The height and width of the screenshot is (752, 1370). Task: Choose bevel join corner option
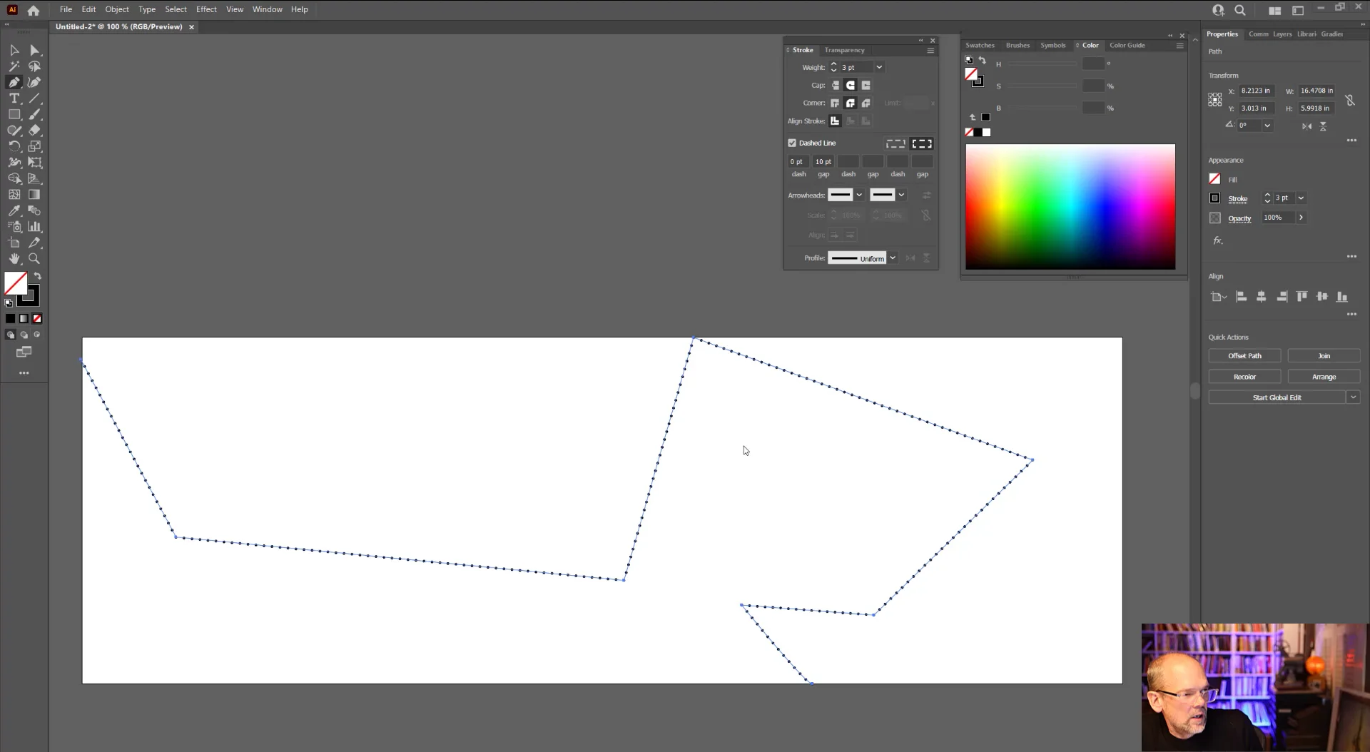(866, 103)
